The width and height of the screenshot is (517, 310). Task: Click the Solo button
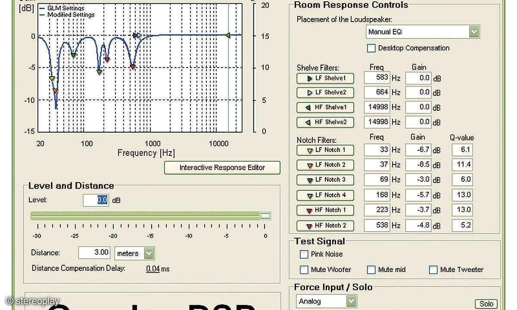(486, 304)
